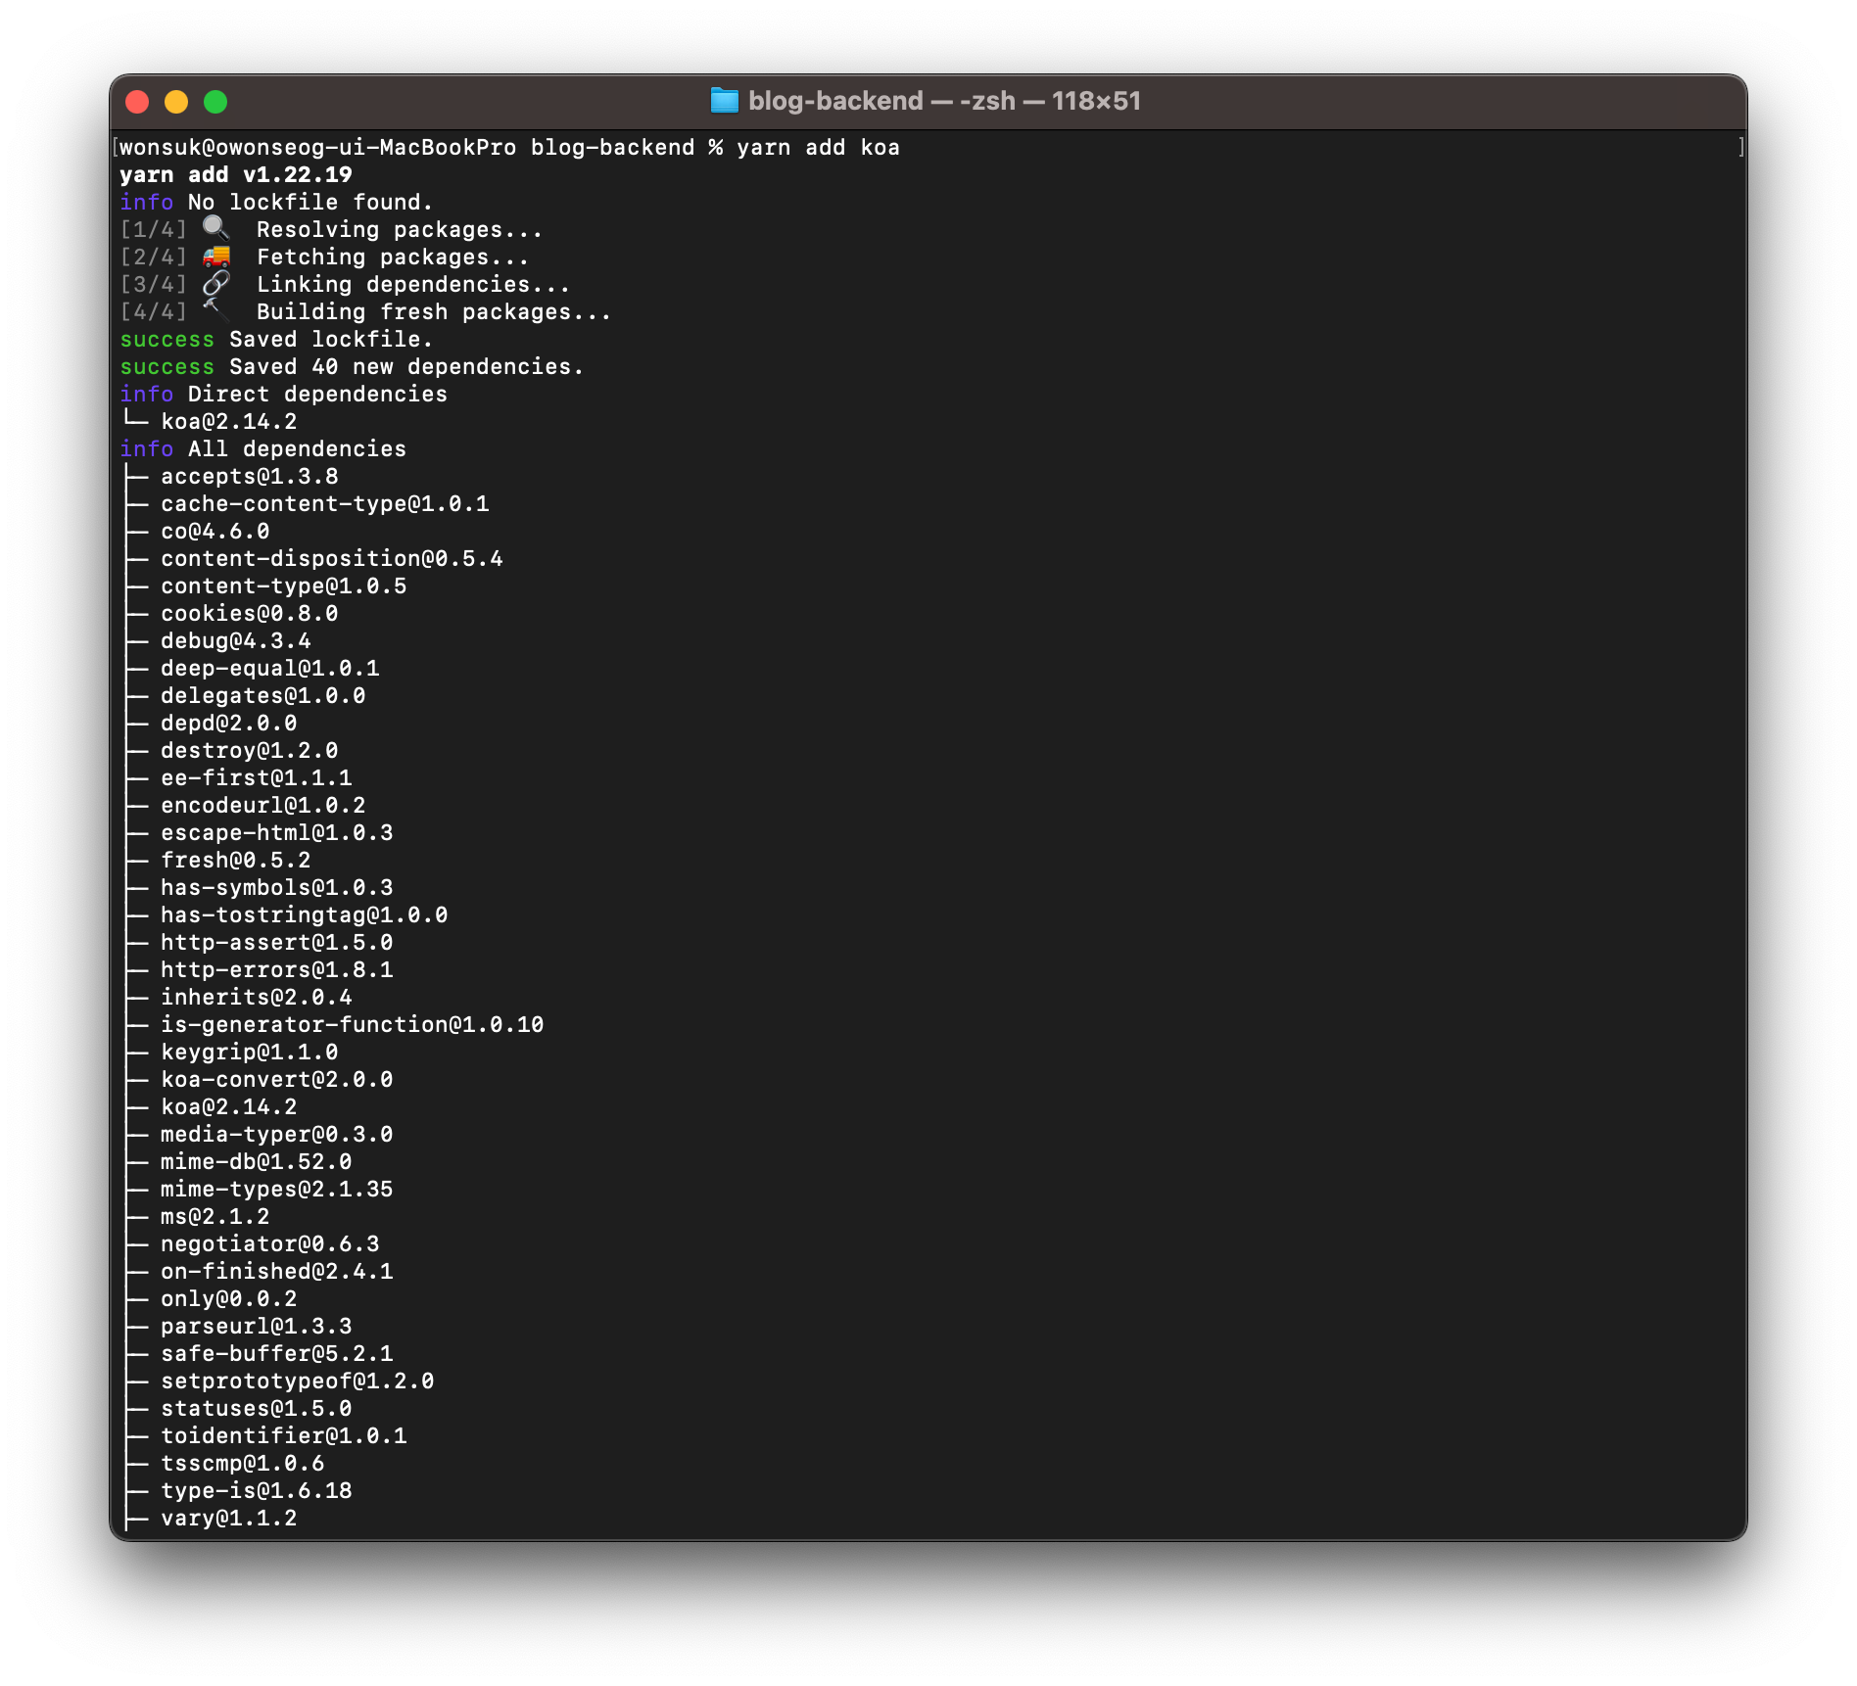Click the link emoji by Linking dependencies
This screenshot has width=1857, height=1686.
click(x=215, y=283)
